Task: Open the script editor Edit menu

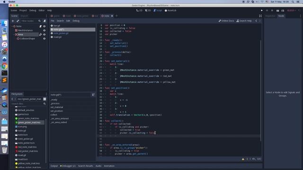Action: [68, 21]
